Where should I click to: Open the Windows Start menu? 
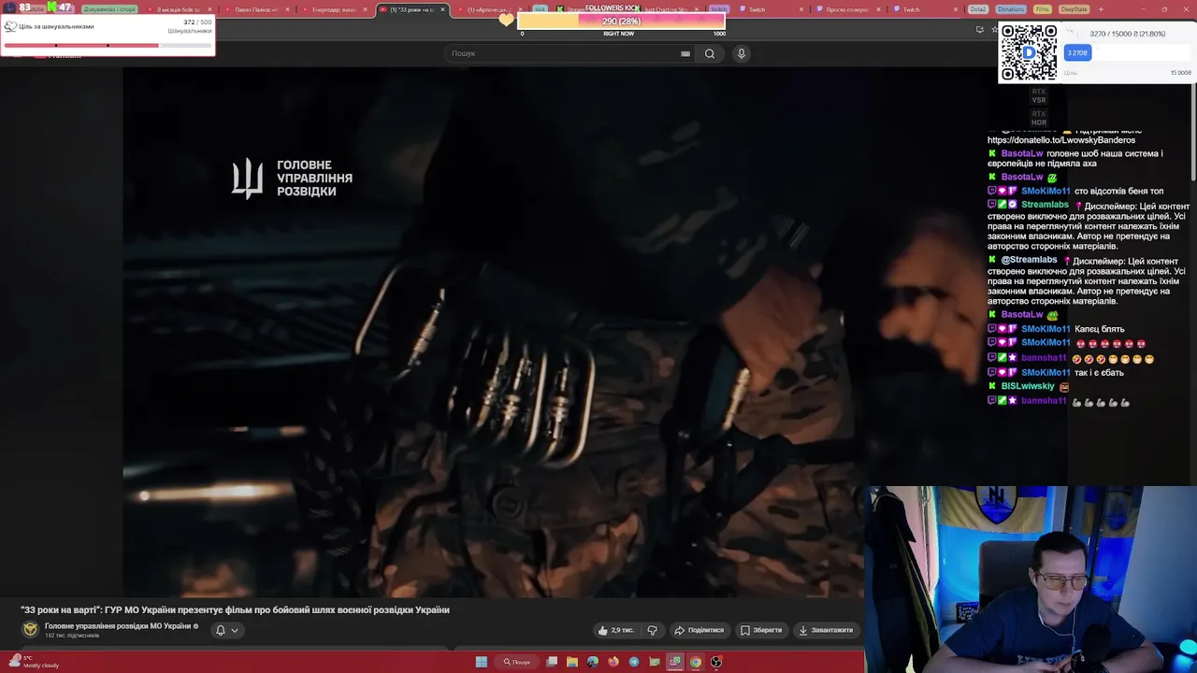[481, 662]
